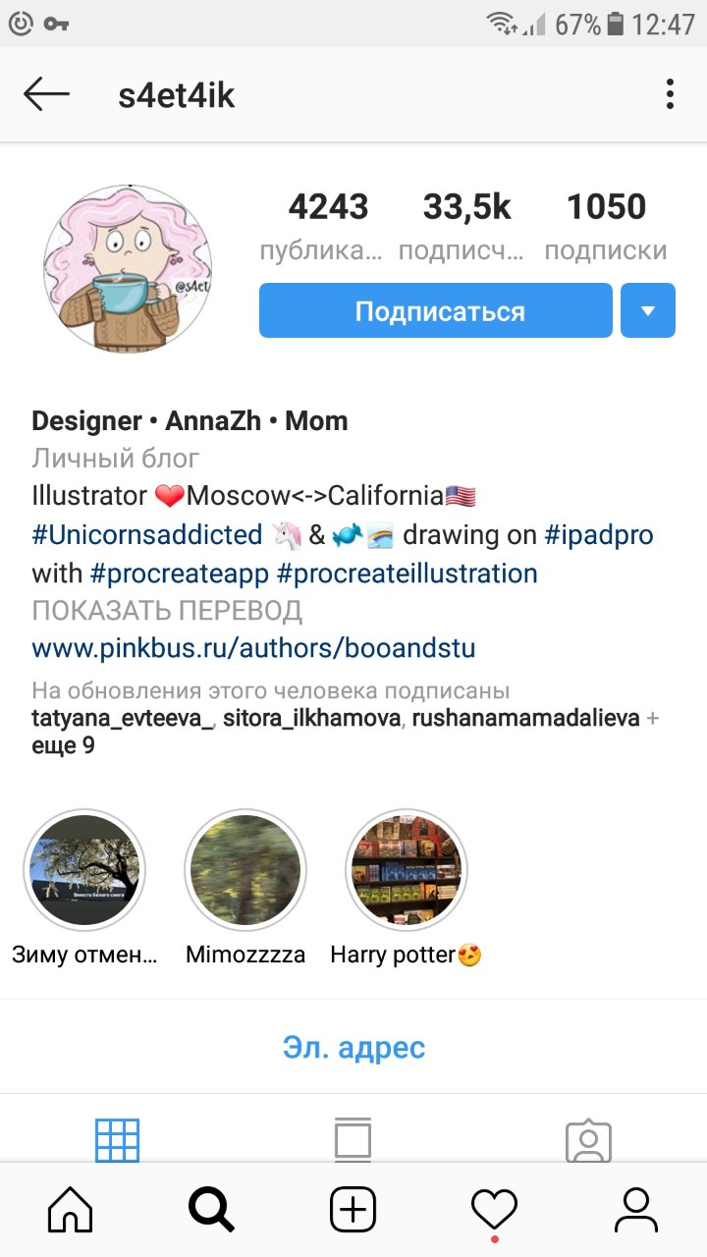This screenshot has height=1257, width=707.
Task: Tap the Подписаться follow button
Action: (436, 310)
